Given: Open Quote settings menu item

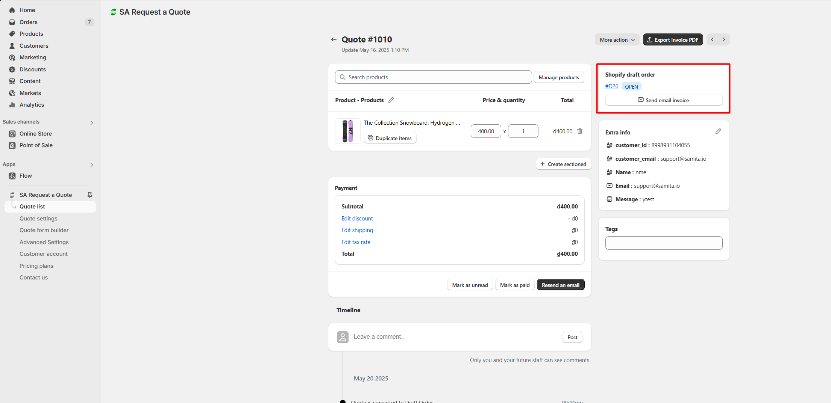Looking at the screenshot, I should [38, 219].
